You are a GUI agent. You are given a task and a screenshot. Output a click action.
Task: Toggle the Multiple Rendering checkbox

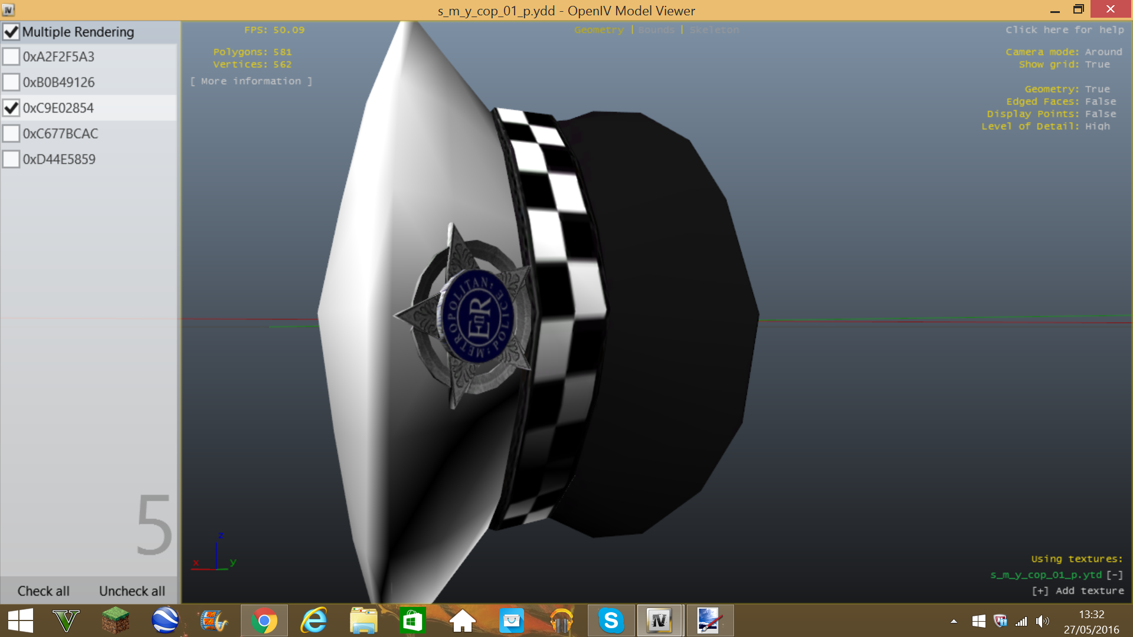pos(11,32)
